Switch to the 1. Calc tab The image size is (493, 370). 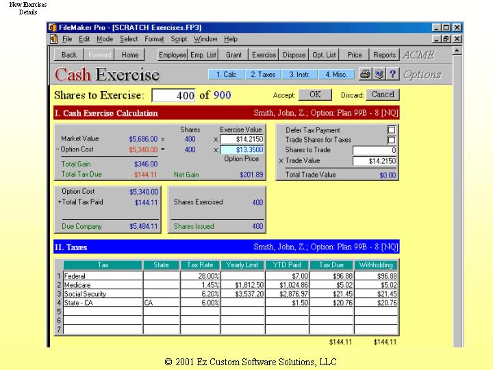coord(226,75)
